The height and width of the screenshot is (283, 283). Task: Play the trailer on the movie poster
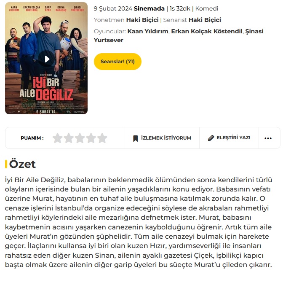pyautogui.click(x=47, y=59)
